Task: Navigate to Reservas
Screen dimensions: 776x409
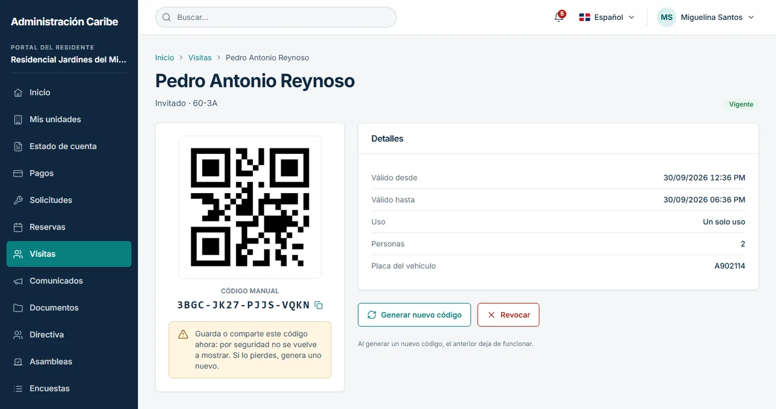Action: click(69, 227)
